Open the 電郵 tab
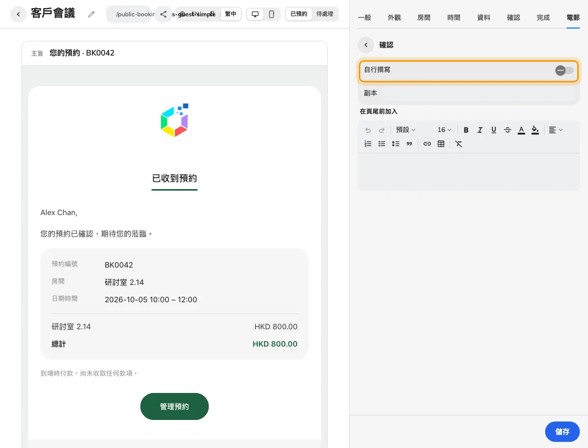The width and height of the screenshot is (588, 448). coord(573,18)
